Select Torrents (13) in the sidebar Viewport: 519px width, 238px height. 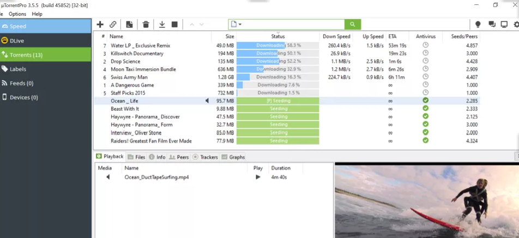tap(46, 55)
